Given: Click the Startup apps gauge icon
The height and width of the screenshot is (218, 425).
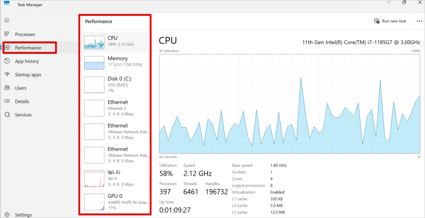Looking at the screenshot, I should [7, 75].
